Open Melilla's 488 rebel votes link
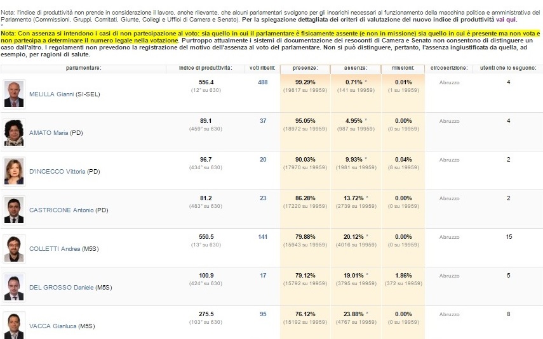543x339 pixels. coord(263,82)
